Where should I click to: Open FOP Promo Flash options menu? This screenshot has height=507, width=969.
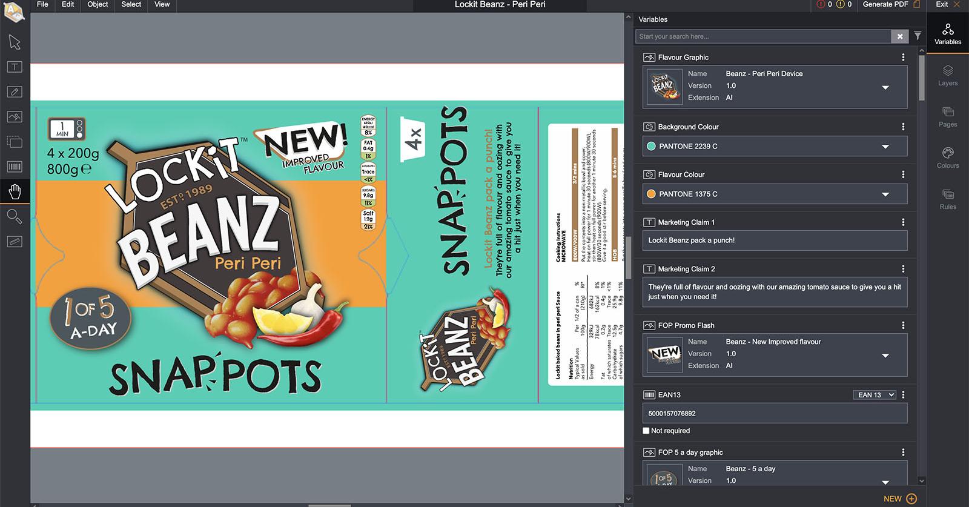tap(903, 325)
